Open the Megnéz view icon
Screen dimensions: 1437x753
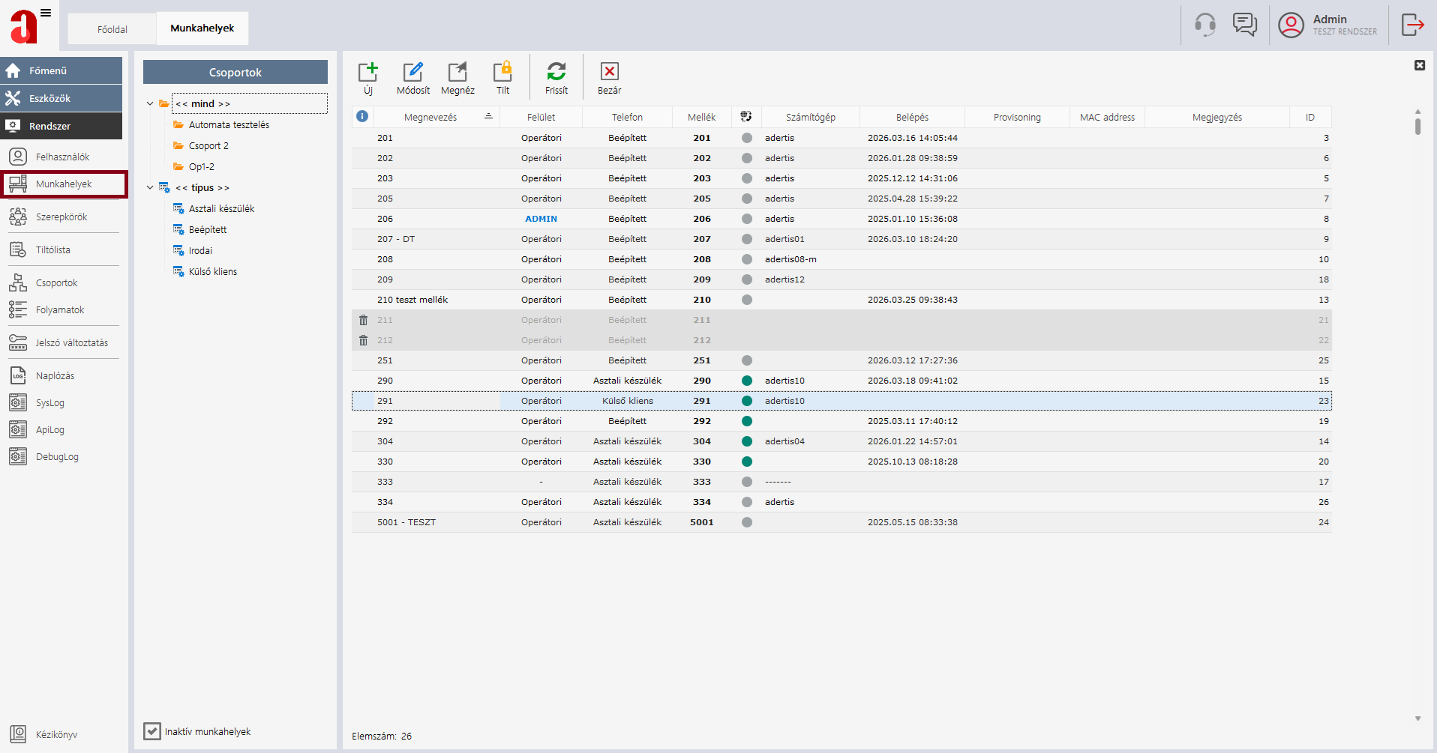(x=457, y=72)
